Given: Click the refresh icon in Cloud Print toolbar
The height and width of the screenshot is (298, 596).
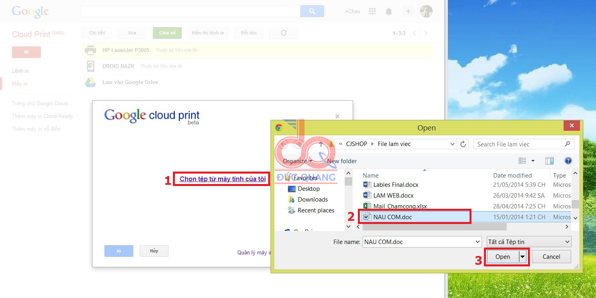Looking at the screenshot, I should tap(284, 33).
